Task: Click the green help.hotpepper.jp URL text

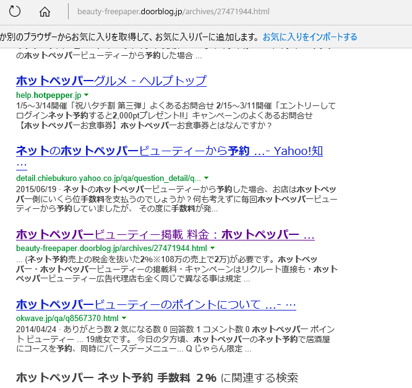Action: [49, 95]
